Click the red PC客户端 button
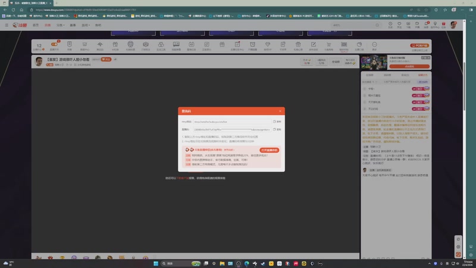 (x=419, y=45)
